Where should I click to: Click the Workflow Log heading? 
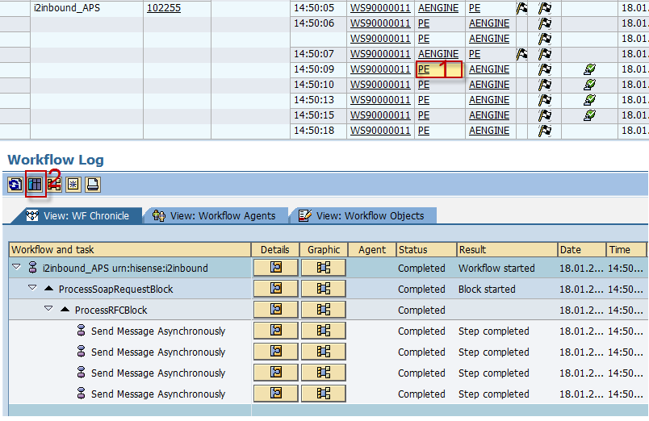coord(56,160)
